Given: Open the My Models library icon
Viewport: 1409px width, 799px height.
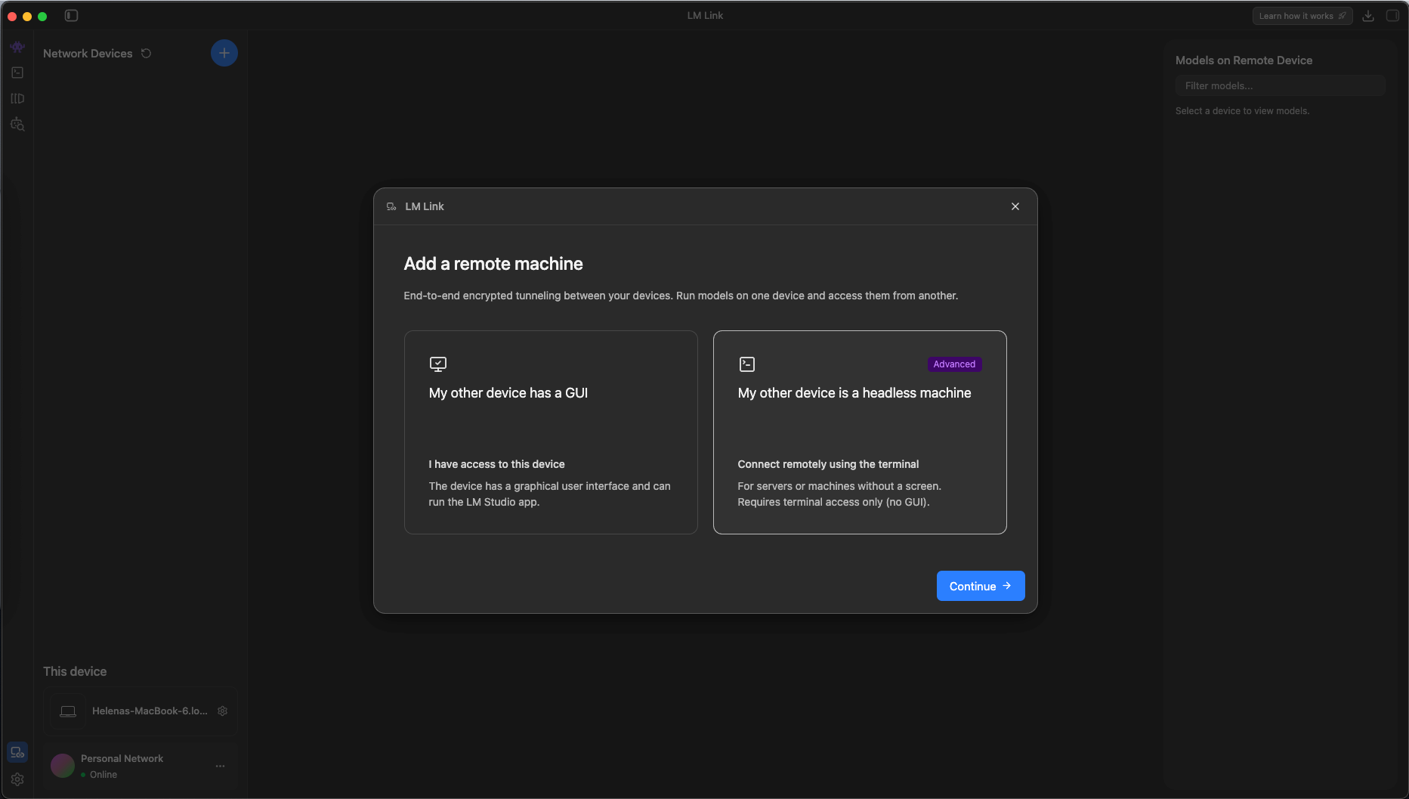Looking at the screenshot, I should tap(17, 98).
